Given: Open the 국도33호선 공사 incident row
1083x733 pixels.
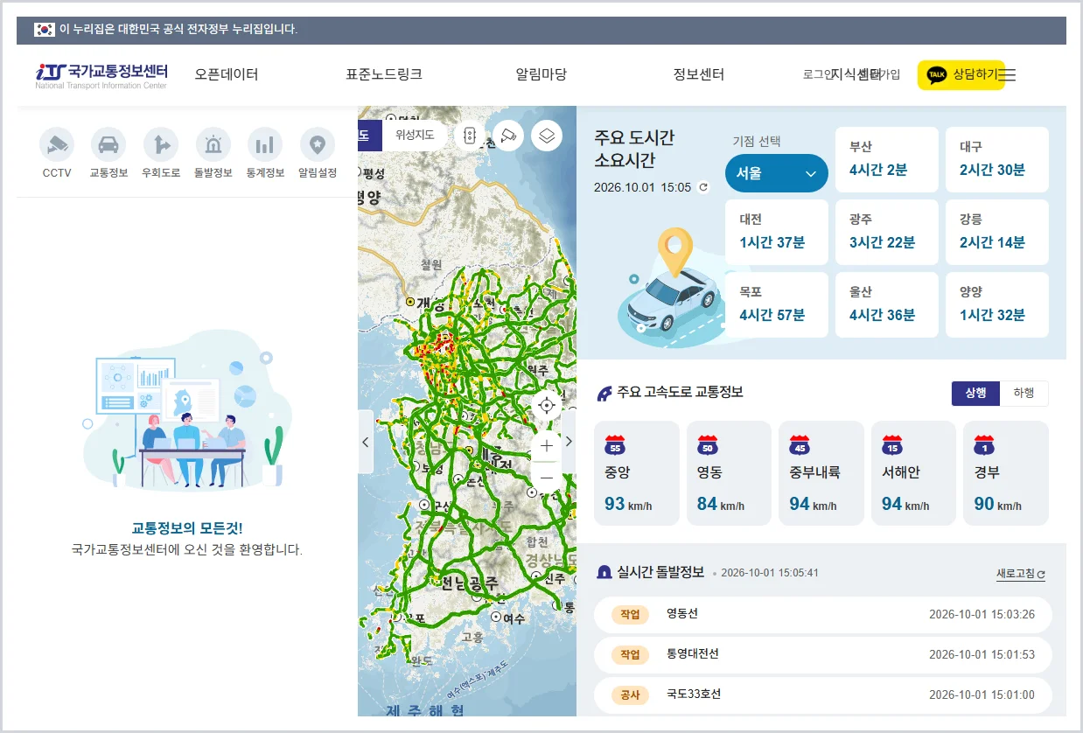Looking at the screenshot, I should (823, 695).
